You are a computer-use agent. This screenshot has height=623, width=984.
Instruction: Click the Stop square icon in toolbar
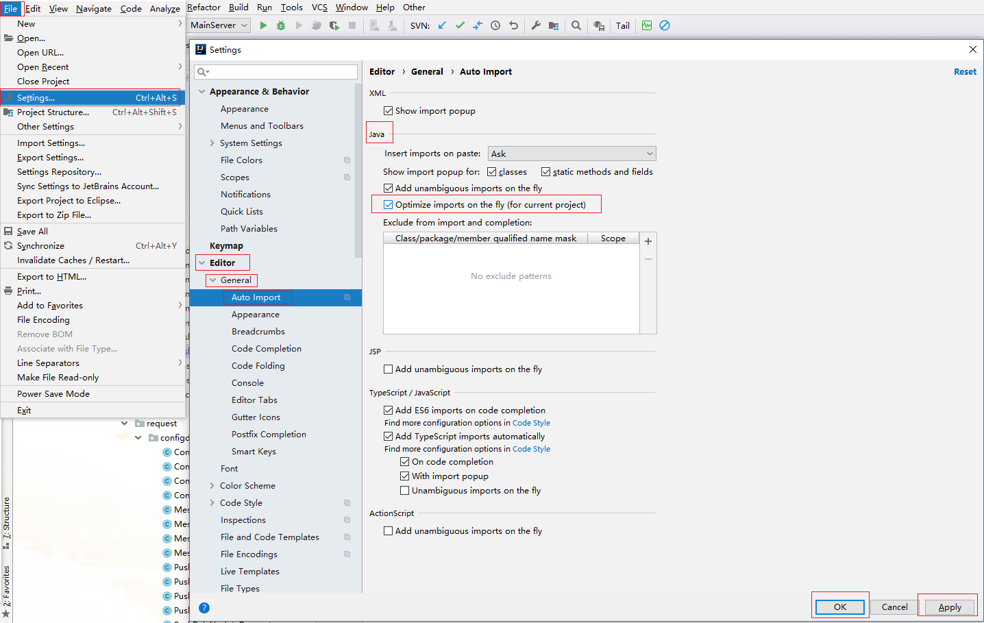tap(352, 25)
